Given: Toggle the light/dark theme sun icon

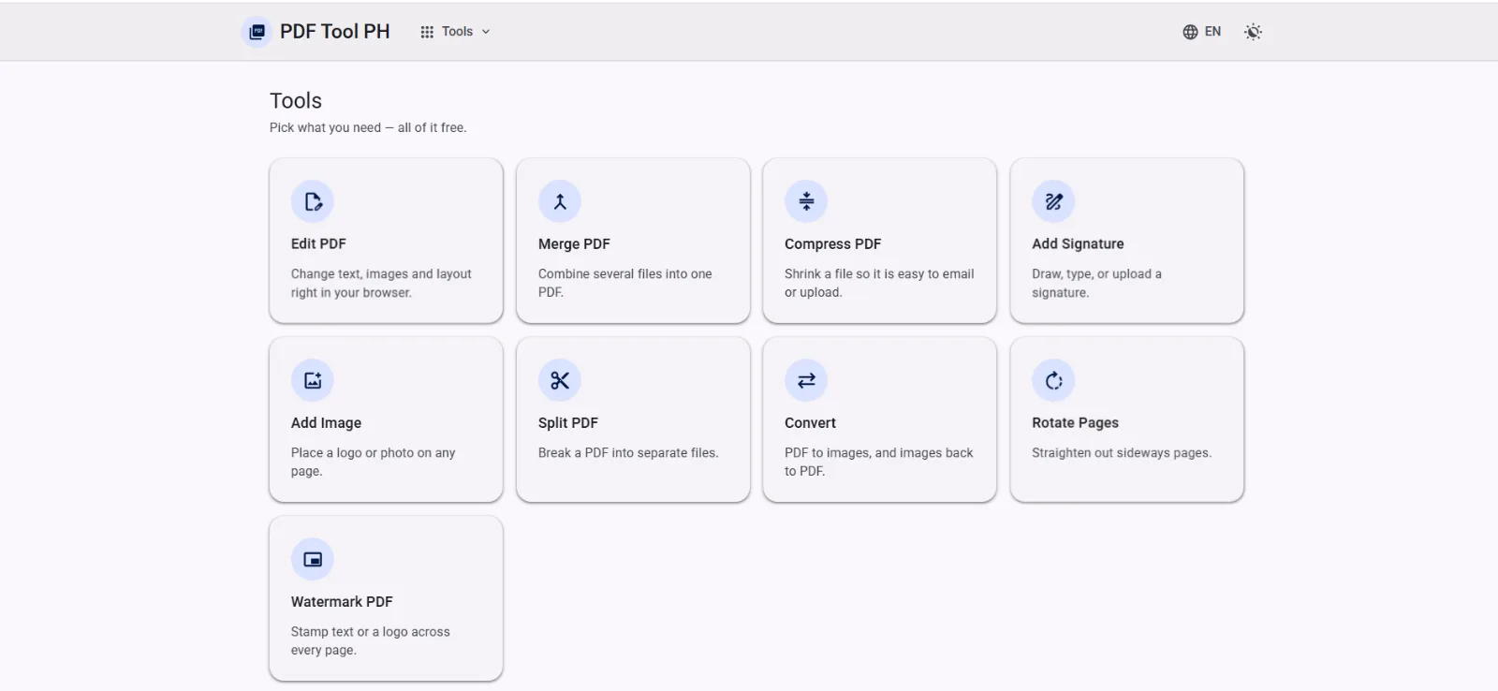Looking at the screenshot, I should click(x=1253, y=32).
